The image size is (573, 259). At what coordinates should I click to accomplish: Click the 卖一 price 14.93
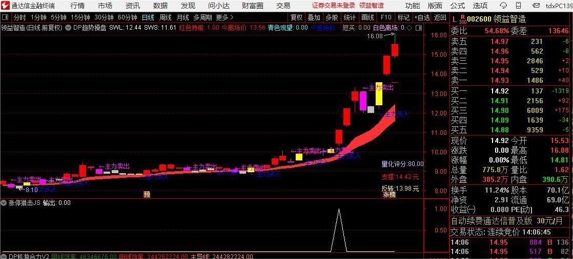click(x=500, y=80)
